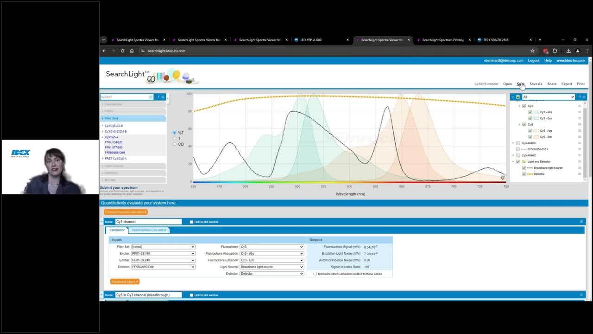593x334 pixels.
Task: Uncheck the Cy3 visibility checkbox in the spectra tree
Action: [524, 105]
